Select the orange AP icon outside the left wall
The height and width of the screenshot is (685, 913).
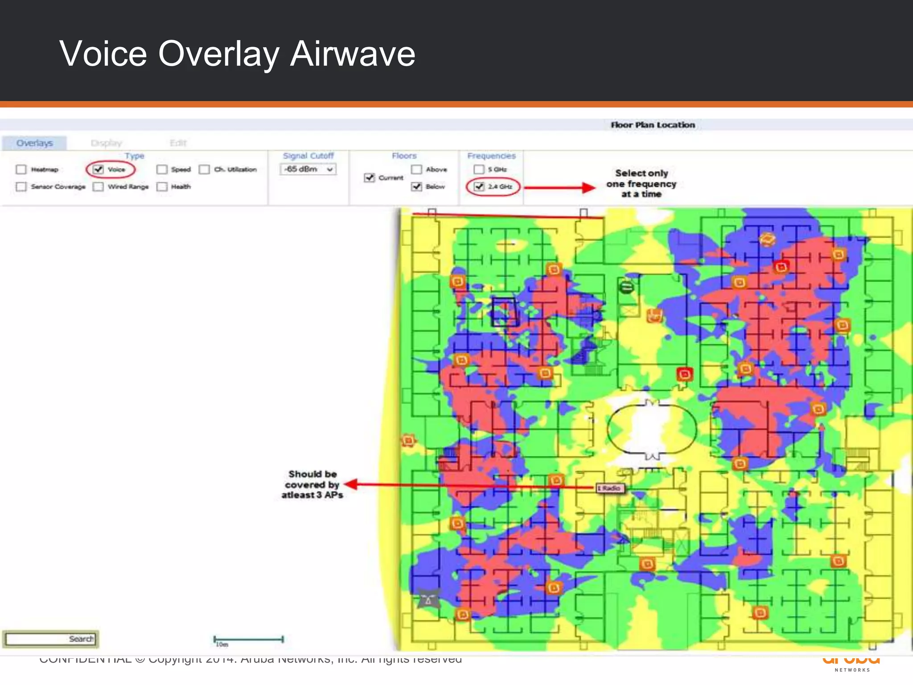coord(408,441)
